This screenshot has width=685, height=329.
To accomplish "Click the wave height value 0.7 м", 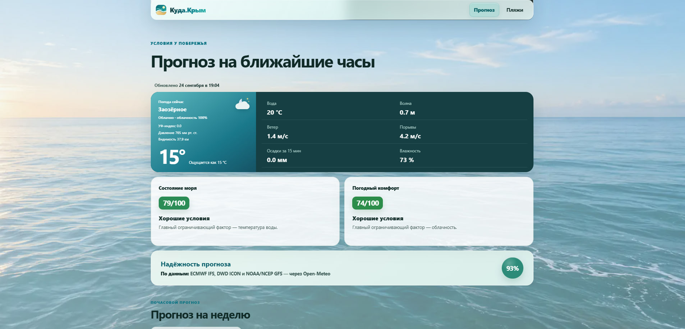I will [407, 112].
